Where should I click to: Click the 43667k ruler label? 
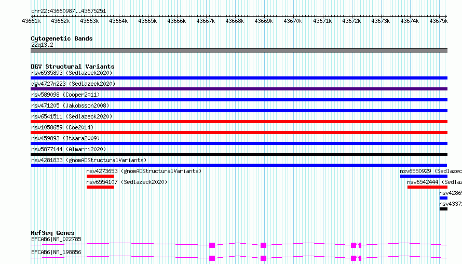click(206, 21)
